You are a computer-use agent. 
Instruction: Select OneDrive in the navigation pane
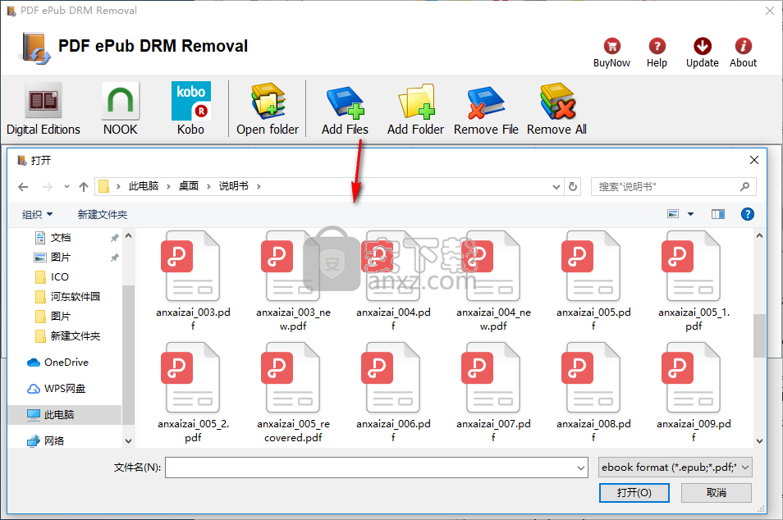pyautogui.click(x=66, y=363)
